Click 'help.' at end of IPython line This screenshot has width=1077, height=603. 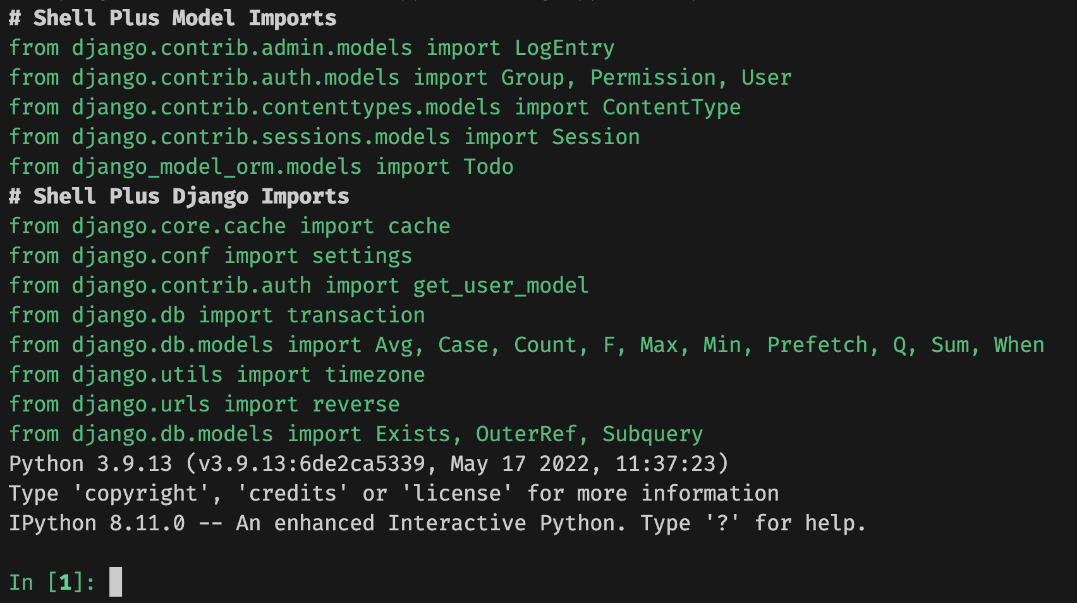coord(836,523)
